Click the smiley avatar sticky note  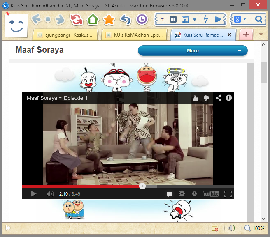tap(16, 25)
